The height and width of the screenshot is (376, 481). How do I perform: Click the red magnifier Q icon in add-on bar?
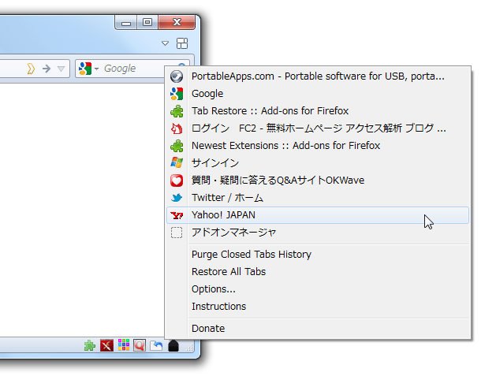click(140, 345)
